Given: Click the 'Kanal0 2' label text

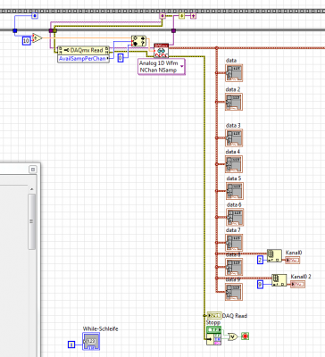Looking at the screenshot, I should click(301, 277).
